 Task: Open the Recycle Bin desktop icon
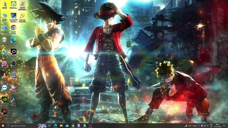[4, 41]
